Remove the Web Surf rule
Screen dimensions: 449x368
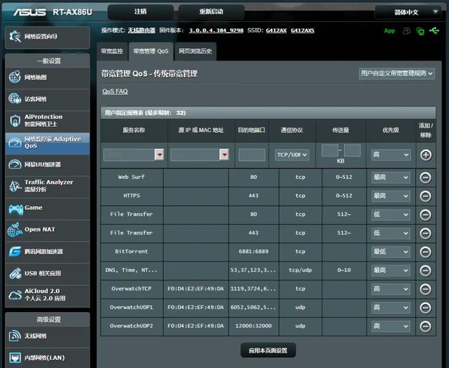tap(426, 178)
